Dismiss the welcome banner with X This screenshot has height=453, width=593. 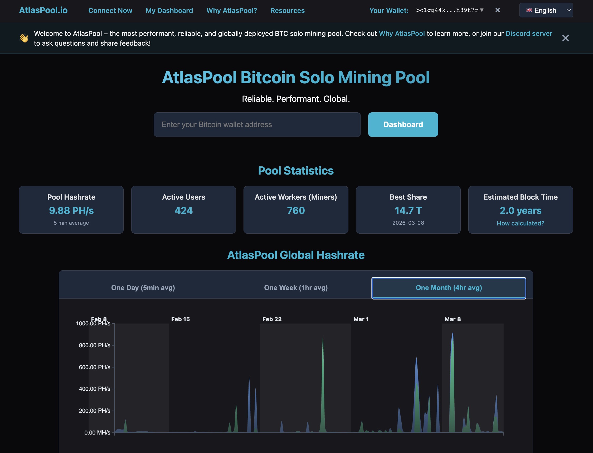565,38
